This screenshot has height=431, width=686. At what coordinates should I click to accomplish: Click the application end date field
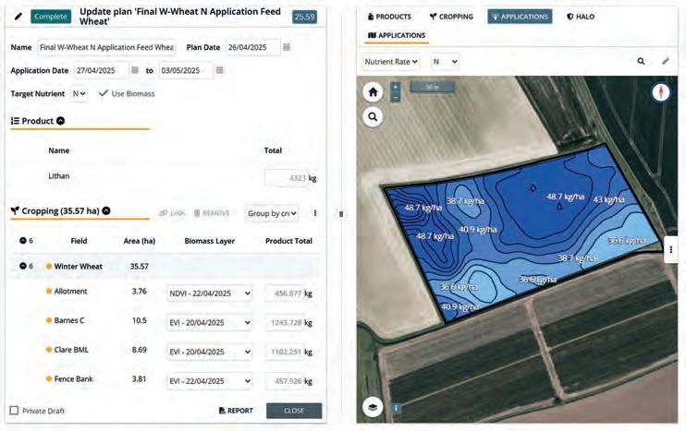pyautogui.click(x=186, y=70)
